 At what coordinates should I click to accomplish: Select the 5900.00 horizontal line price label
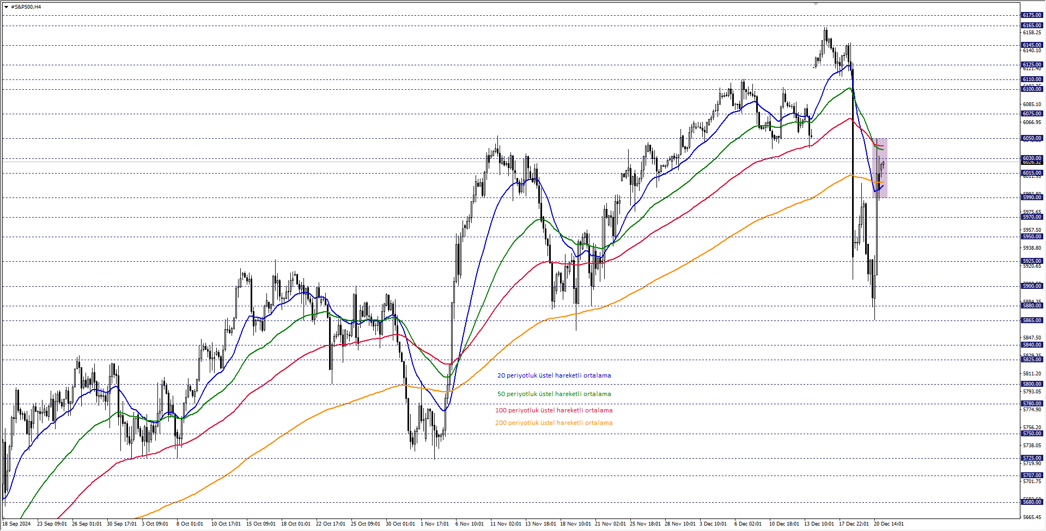pos(1032,286)
